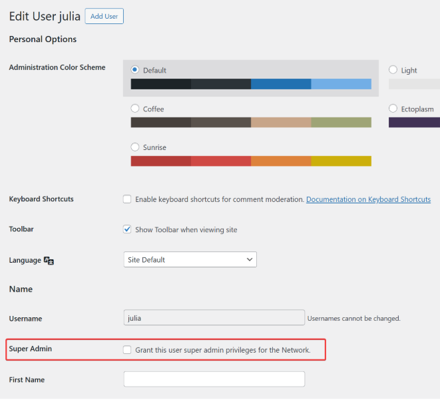Click the Light scheme palette bar
The width and height of the screenshot is (440, 400).
(414, 84)
